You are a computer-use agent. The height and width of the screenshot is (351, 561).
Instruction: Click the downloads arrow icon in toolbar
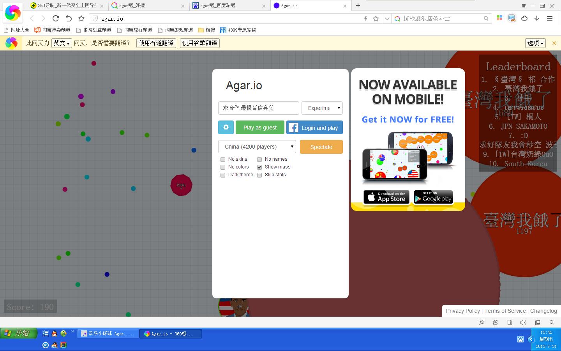tap(537, 18)
